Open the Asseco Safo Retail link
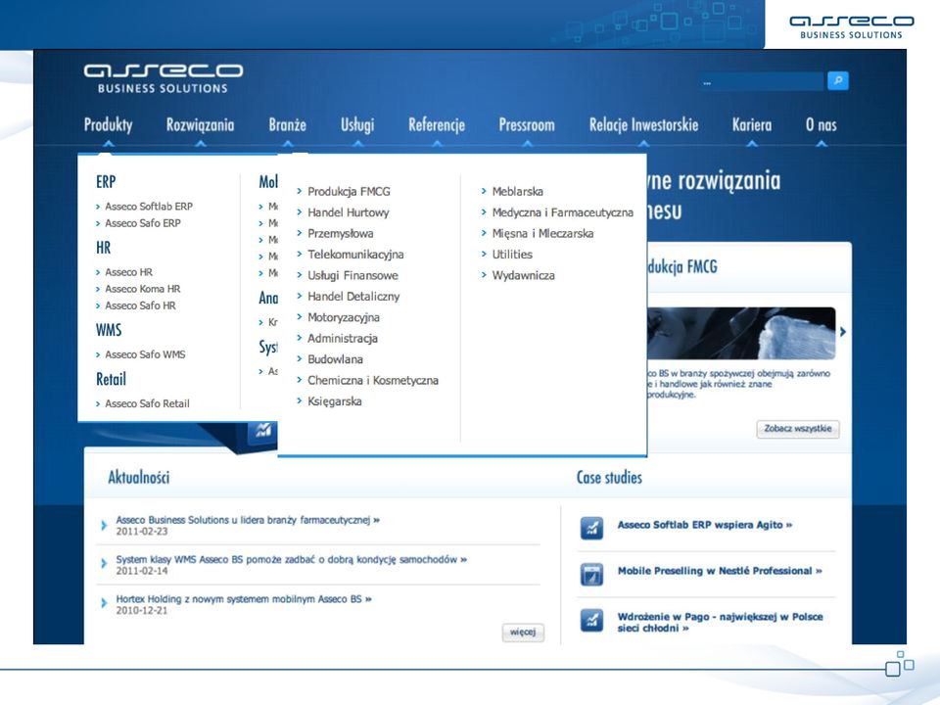 (x=147, y=404)
